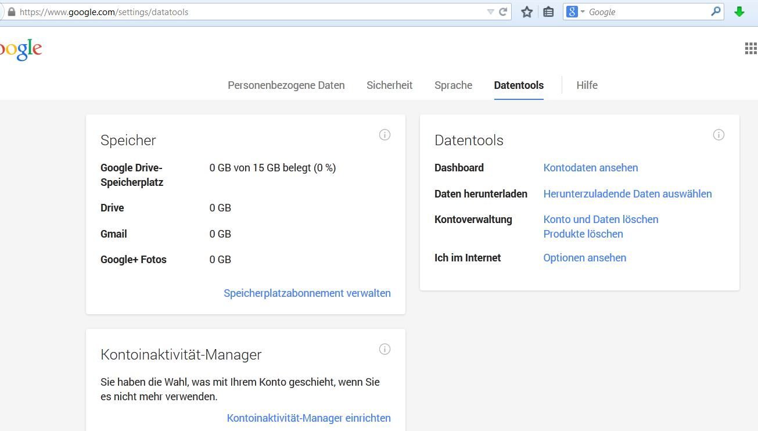Image resolution: width=758 pixels, height=431 pixels.
Task: Click the lock icon in the address bar
Action: click(11, 12)
